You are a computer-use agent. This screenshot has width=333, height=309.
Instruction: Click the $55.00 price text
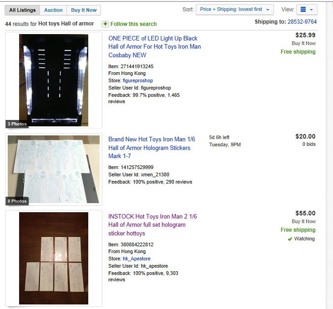tap(305, 213)
